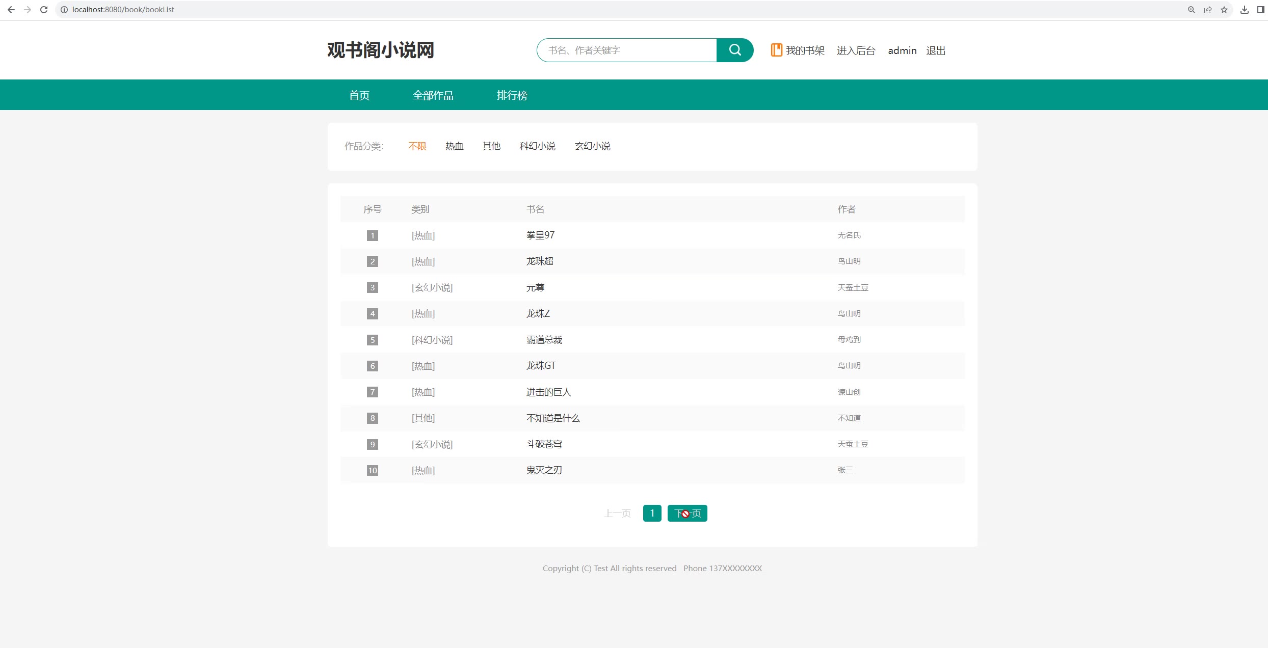Click the admin username link
Image resolution: width=1268 pixels, height=648 pixels.
tap(902, 50)
